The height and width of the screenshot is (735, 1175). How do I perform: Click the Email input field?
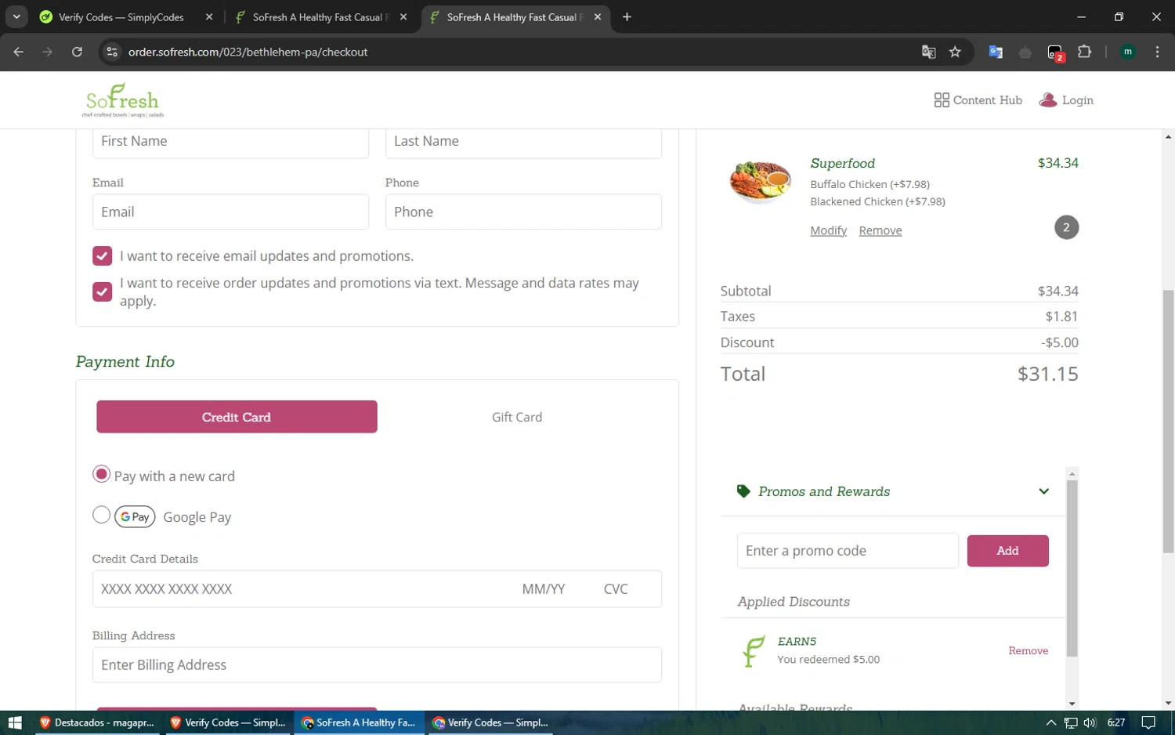[230, 212]
